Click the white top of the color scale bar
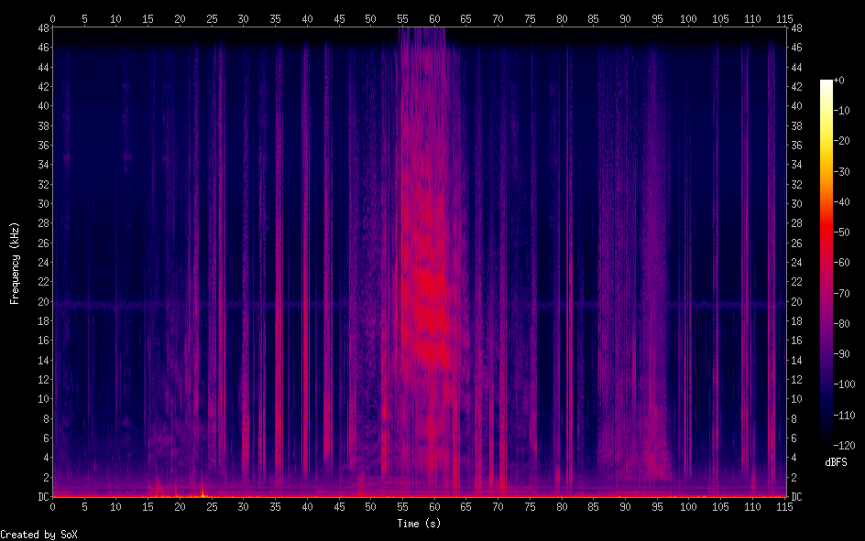Viewport: 865px width, 541px height. tap(827, 84)
